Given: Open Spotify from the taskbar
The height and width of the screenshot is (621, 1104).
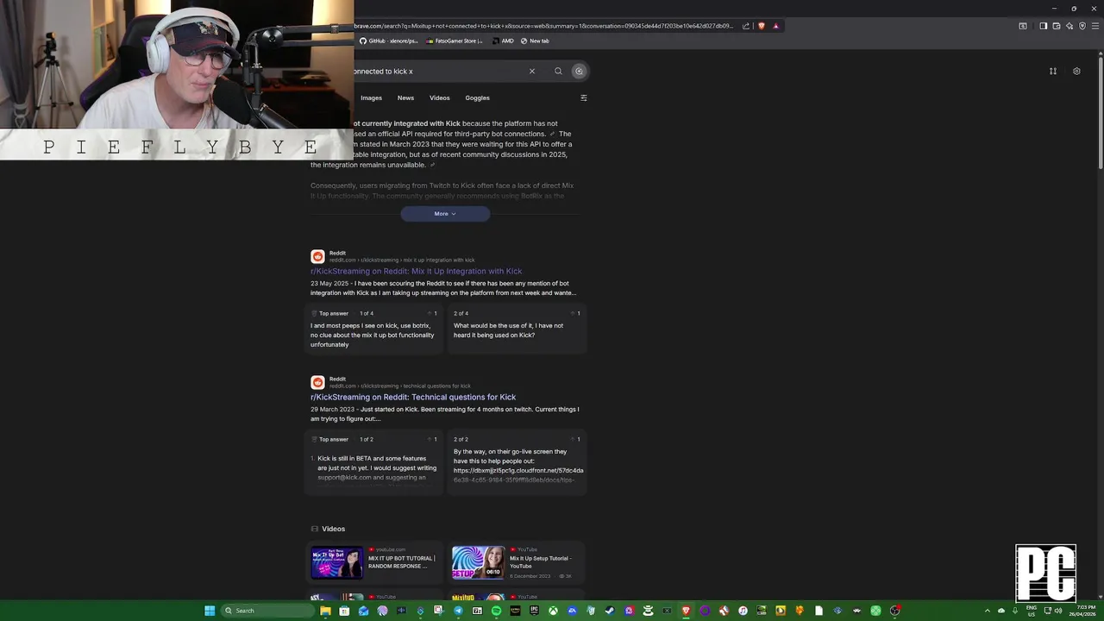Looking at the screenshot, I should pyautogui.click(x=496, y=611).
